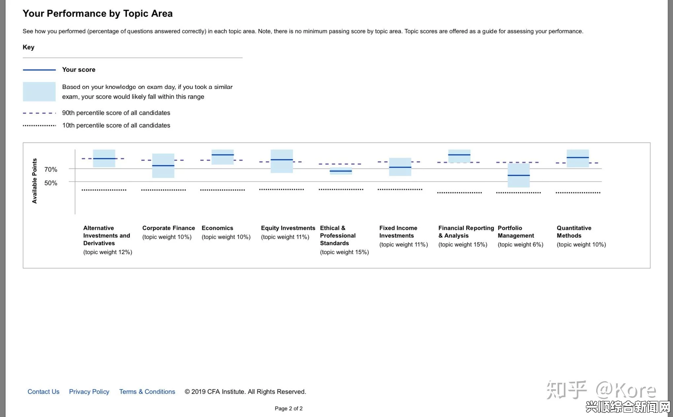Image resolution: width=673 pixels, height=417 pixels.
Task: Click the 70% available points gridline
Action: (336, 169)
